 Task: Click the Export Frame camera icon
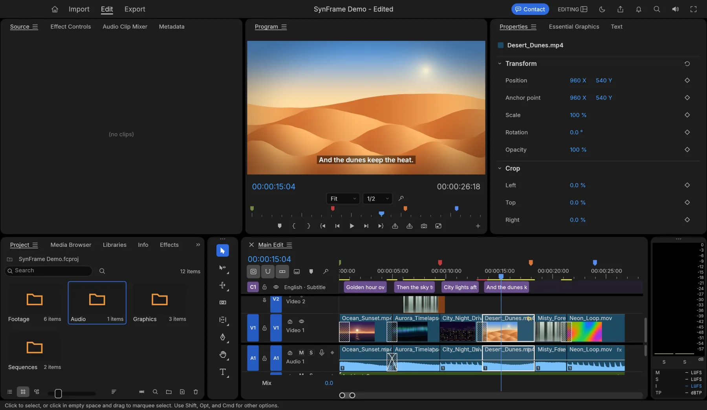424,226
